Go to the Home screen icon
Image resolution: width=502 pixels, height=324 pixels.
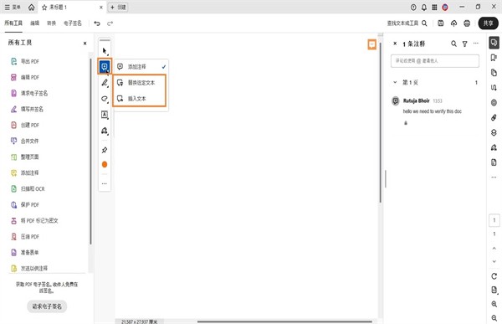tap(32, 7)
